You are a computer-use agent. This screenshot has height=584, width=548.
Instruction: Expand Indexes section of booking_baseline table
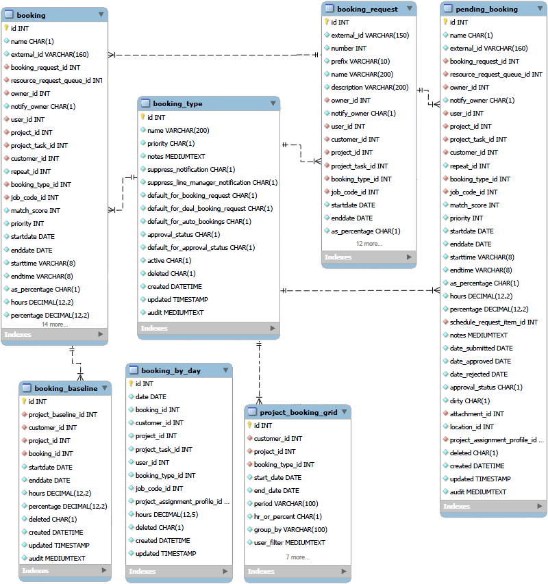[x=104, y=570]
